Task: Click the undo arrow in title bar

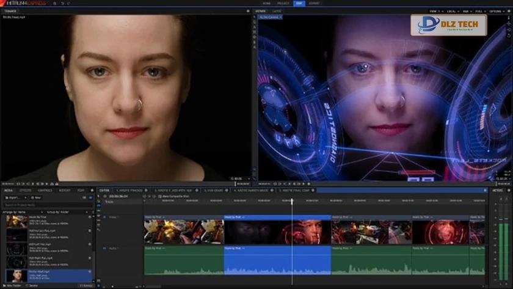Action: [x=62, y=3]
